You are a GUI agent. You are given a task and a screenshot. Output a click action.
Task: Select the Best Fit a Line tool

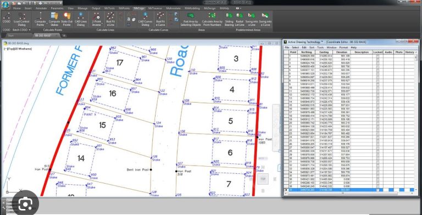pos(110,19)
